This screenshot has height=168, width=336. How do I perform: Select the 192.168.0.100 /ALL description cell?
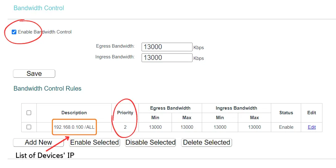pyautogui.click(x=74, y=127)
